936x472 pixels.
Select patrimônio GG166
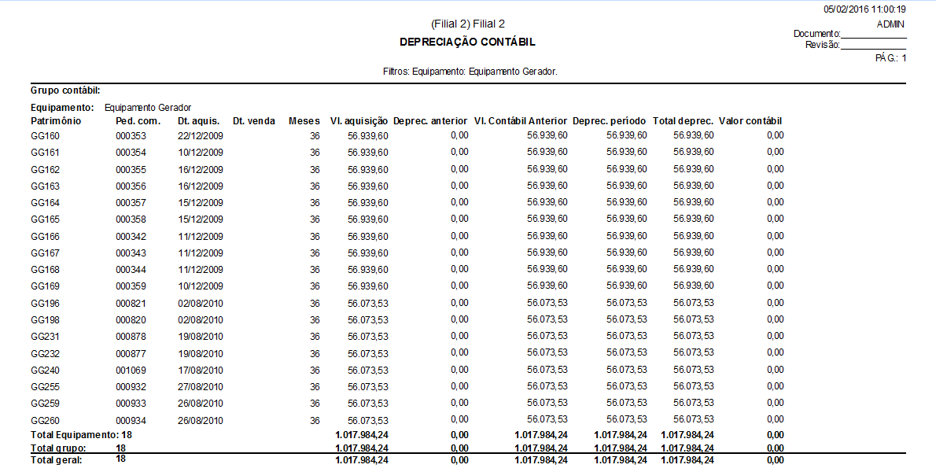(x=45, y=236)
